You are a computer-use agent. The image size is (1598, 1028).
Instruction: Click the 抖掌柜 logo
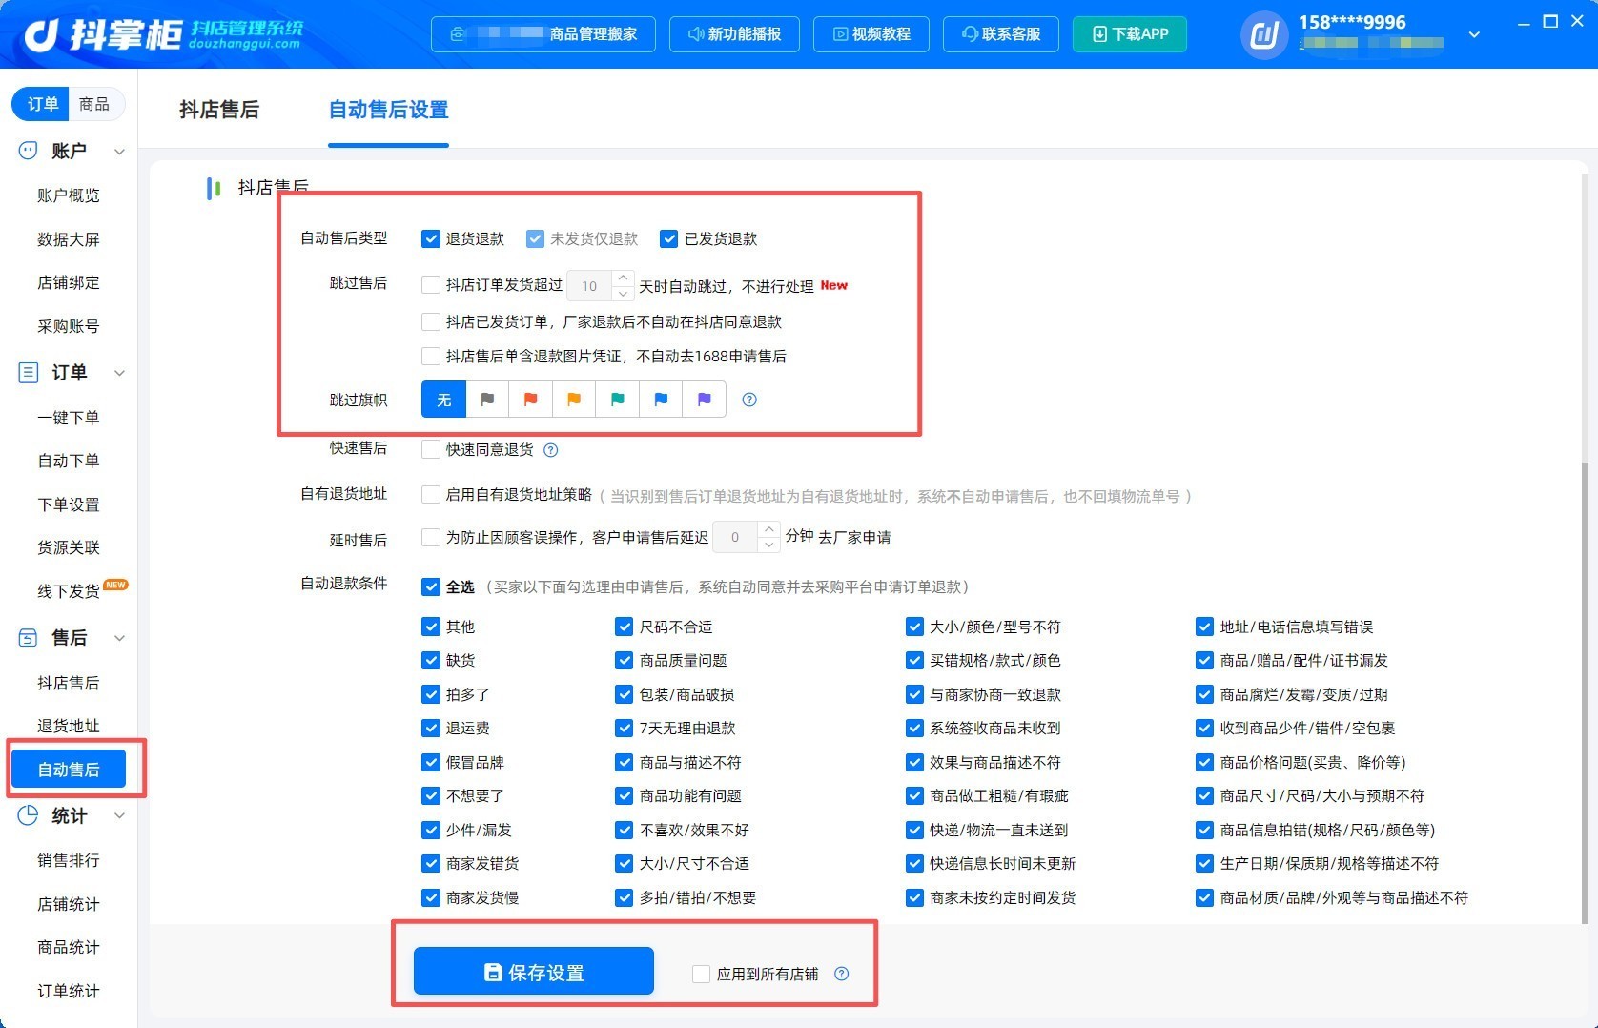click(x=163, y=34)
